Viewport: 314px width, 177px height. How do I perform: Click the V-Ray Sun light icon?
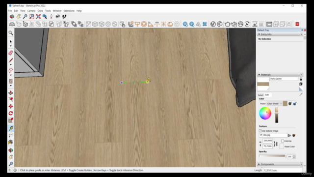click(x=163, y=24)
